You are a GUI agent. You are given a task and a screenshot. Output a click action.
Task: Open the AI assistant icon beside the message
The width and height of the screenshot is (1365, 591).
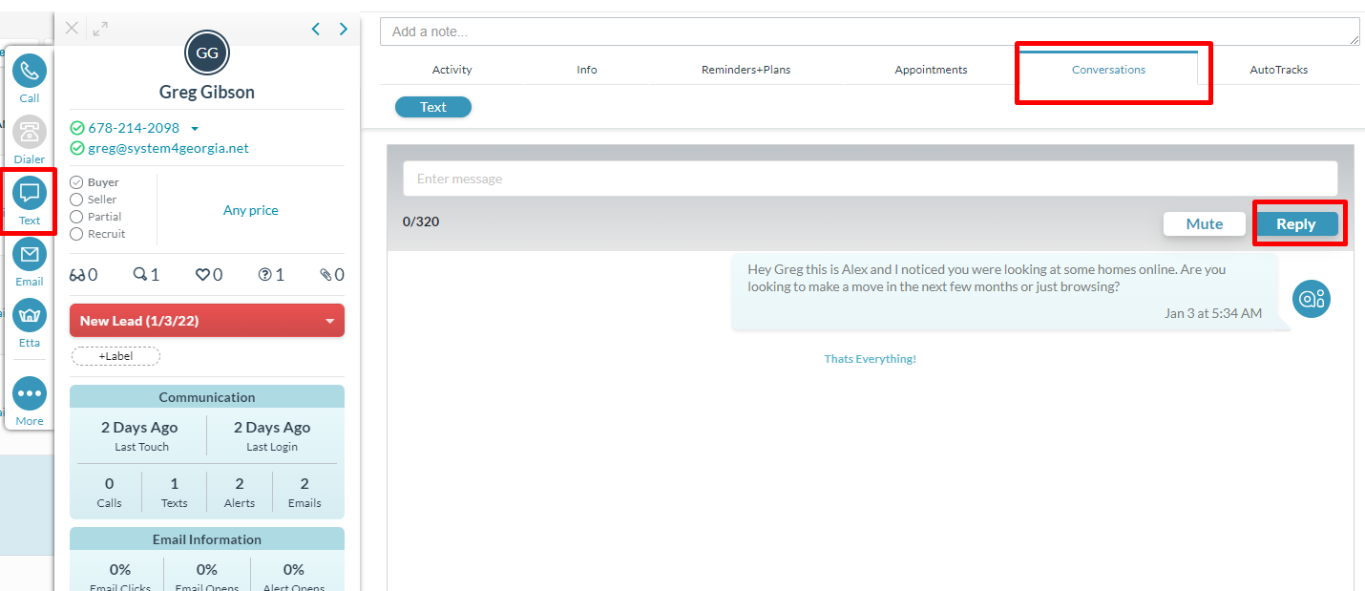pyautogui.click(x=1311, y=299)
